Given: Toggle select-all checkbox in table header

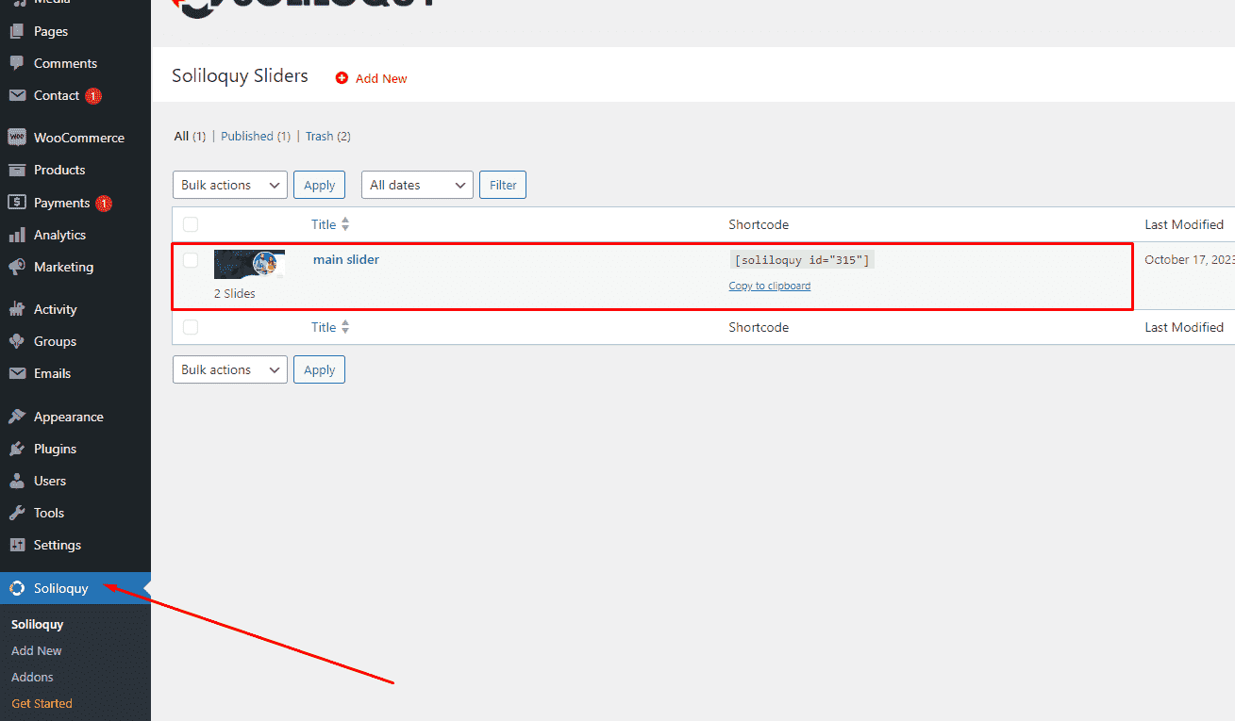Looking at the screenshot, I should click(191, 224).
